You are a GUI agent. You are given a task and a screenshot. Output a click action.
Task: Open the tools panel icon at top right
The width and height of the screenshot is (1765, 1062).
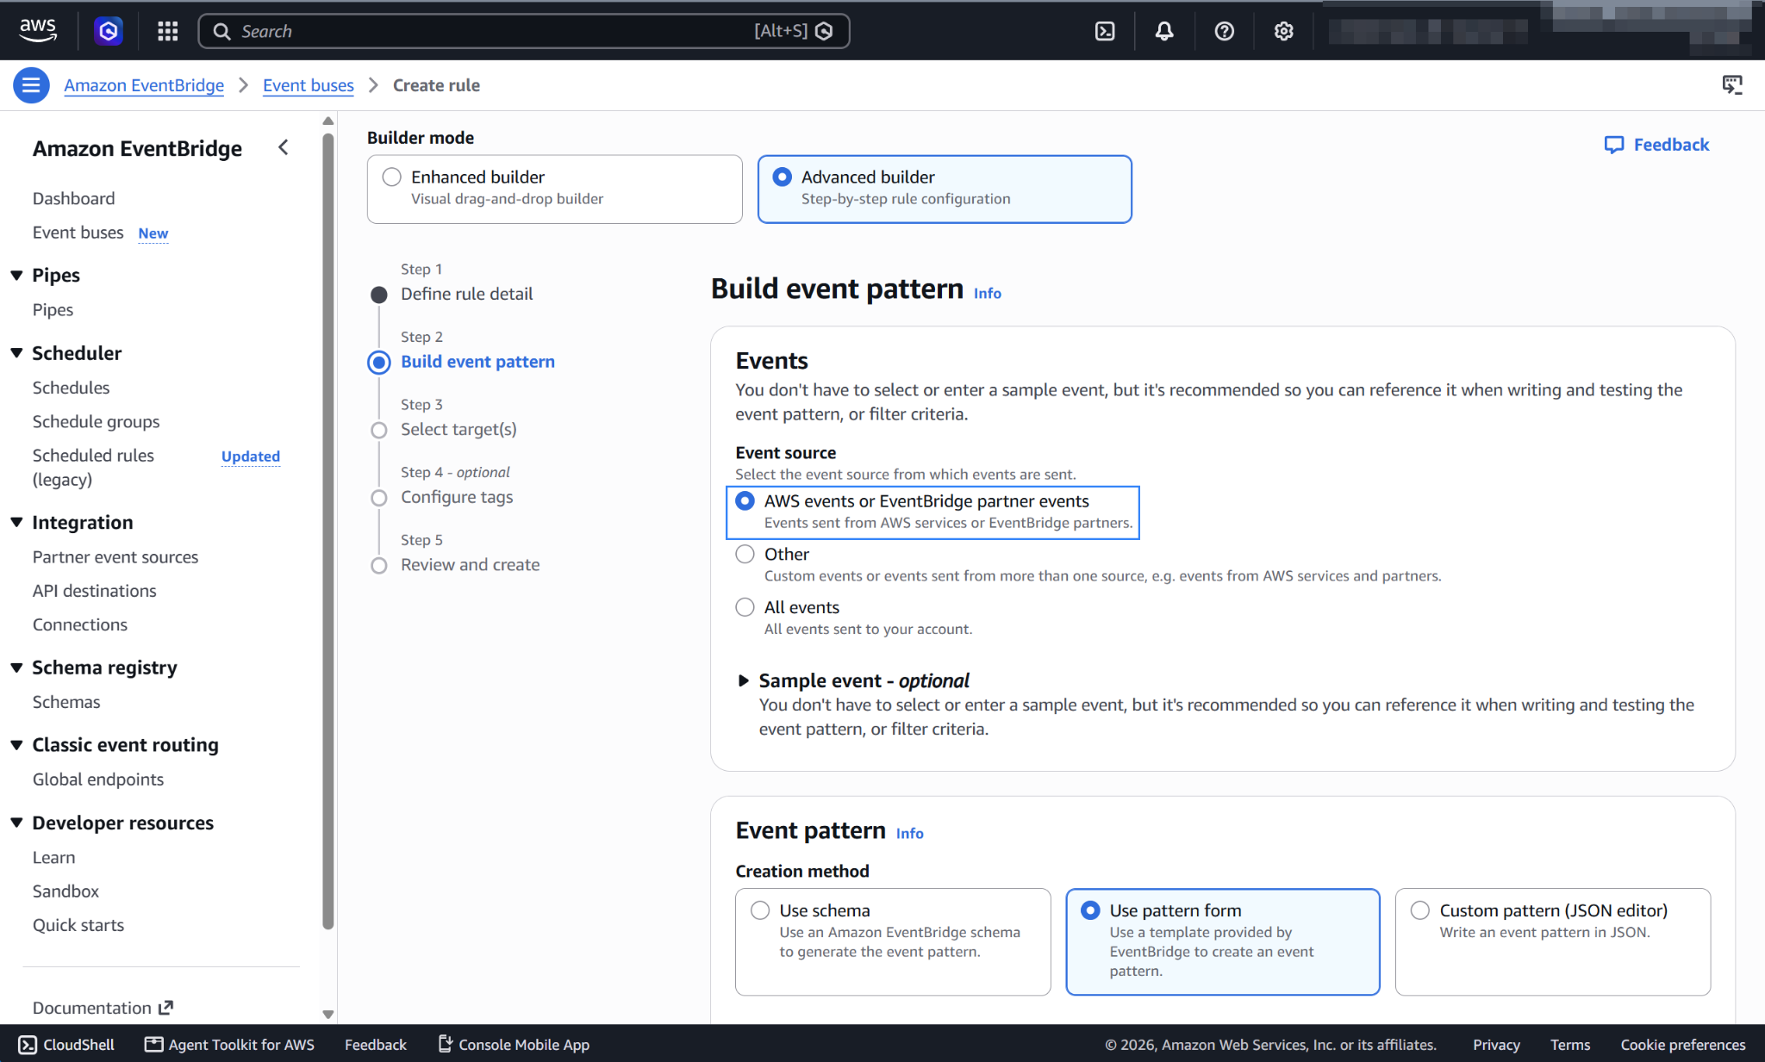(1732, 84)
